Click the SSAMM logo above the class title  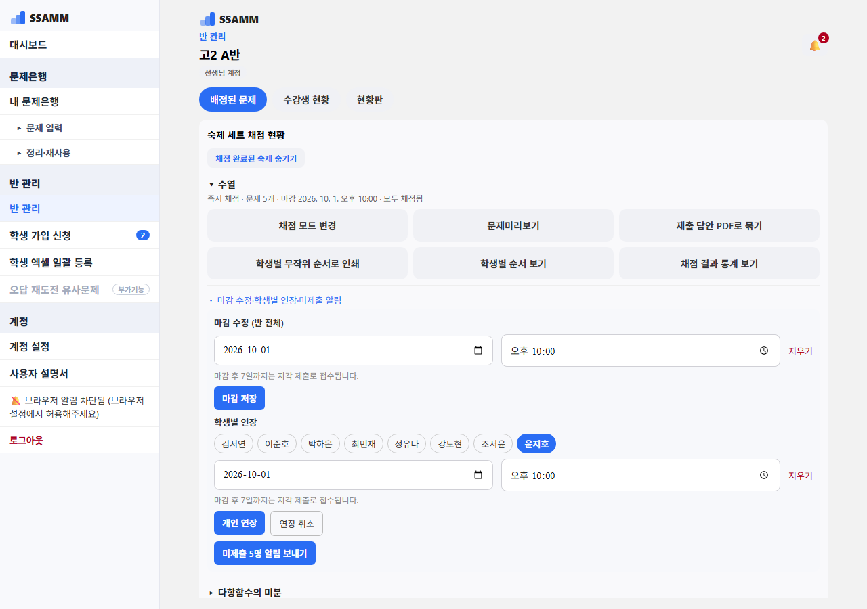pos(229,19)
